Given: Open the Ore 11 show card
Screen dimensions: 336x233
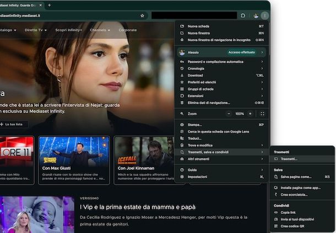Looking at the screenshot, I should coord(17,160).
